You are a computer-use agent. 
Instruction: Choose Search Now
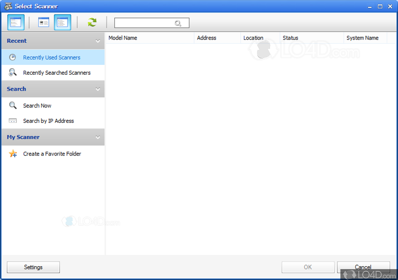[x=53, y=106]
